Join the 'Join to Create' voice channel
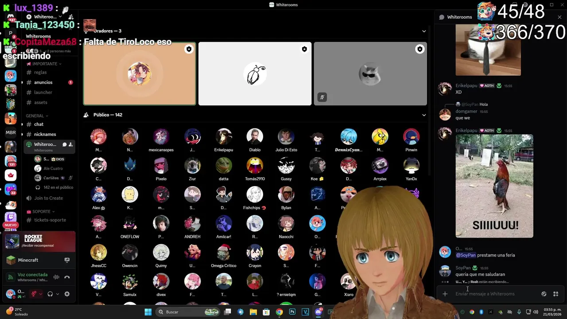Screen dimensions: 567x319 click(48, 198)
